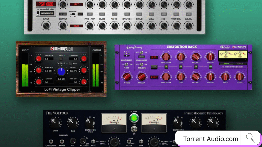The height and width of the screenshot is (147, 262).
Task: Select the blue OUTPUT knob on LoFi Vintage Clipper
Action: pyautogui.click(x=61, y=72)
